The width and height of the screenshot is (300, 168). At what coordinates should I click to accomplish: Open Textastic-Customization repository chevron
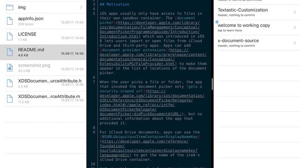[x=295, y=12]
